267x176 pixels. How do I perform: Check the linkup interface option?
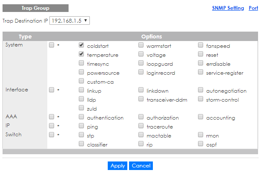[x=81, y=91]
